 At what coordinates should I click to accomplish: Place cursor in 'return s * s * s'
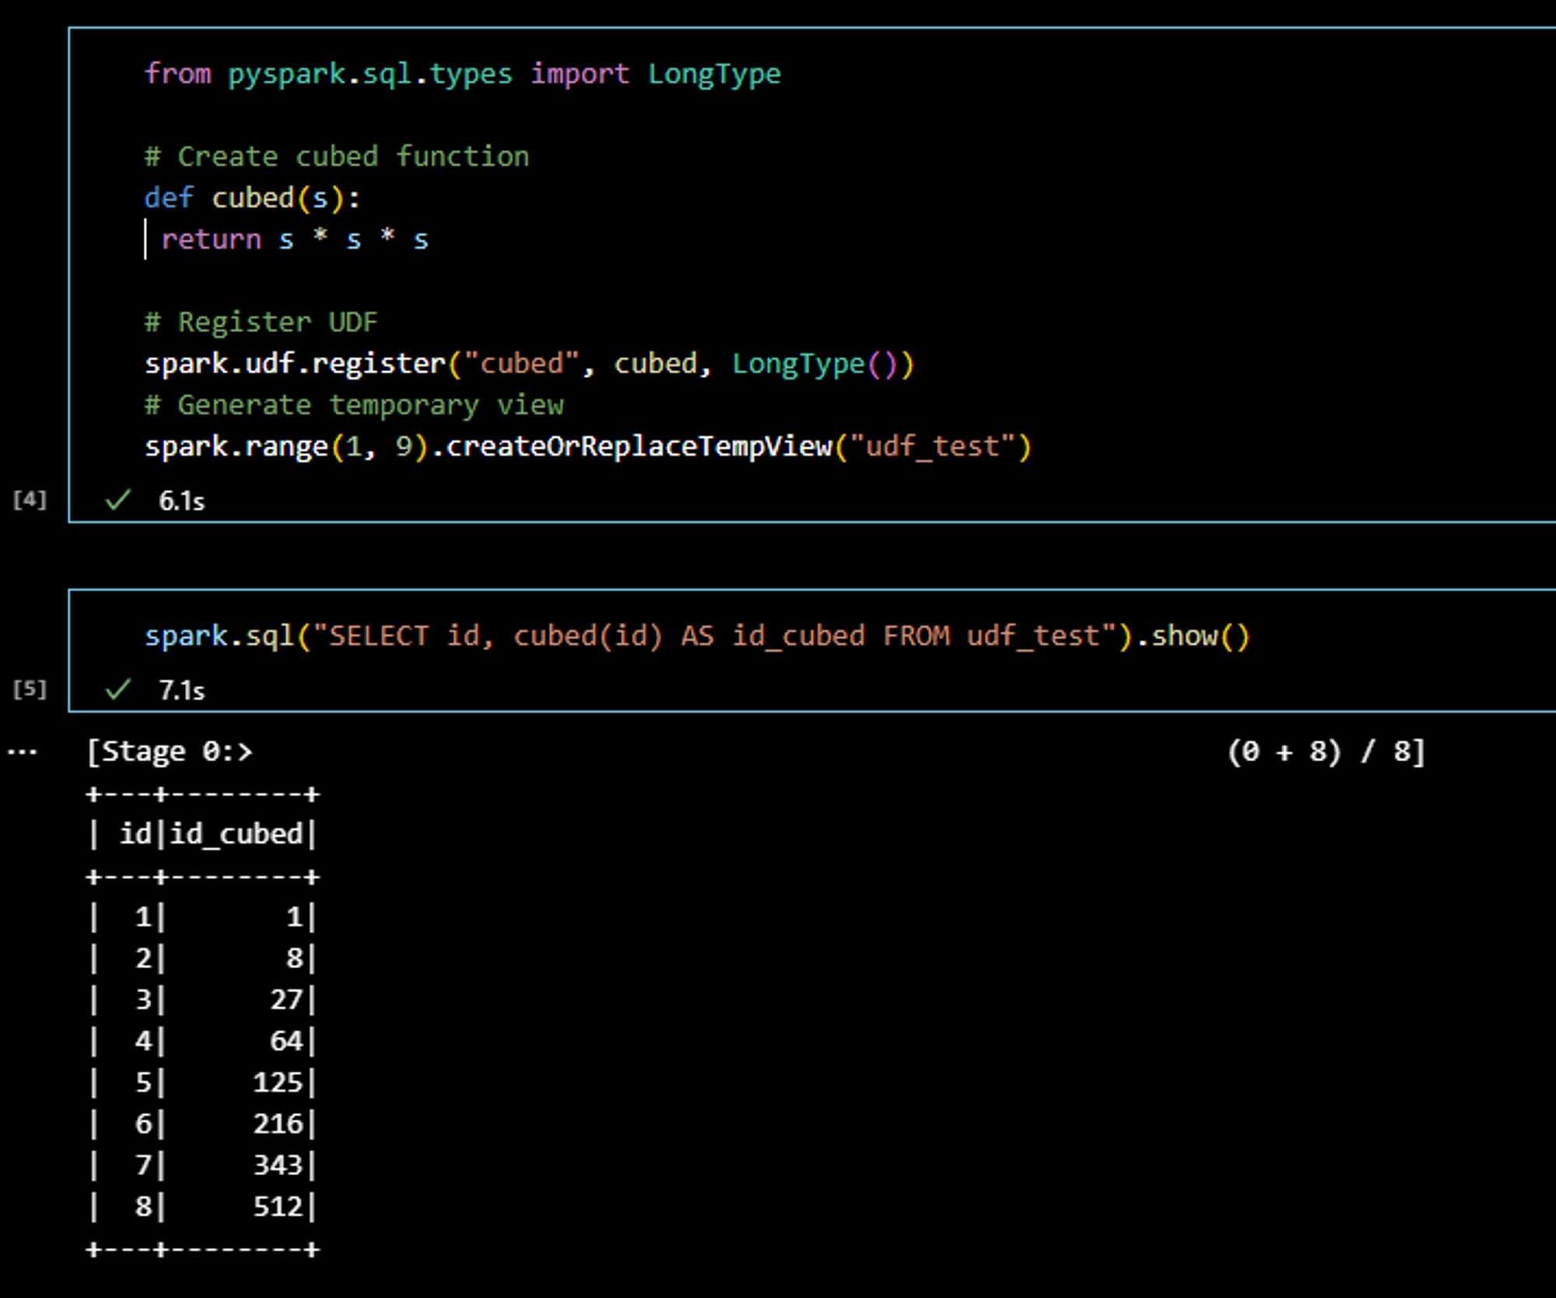point(294,240)
